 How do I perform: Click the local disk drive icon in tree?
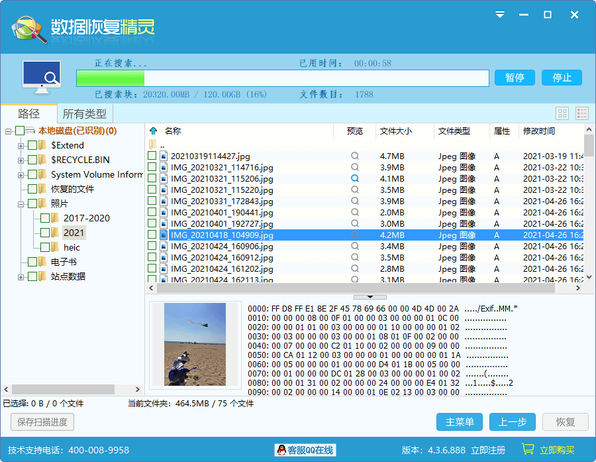click(30, 131)
